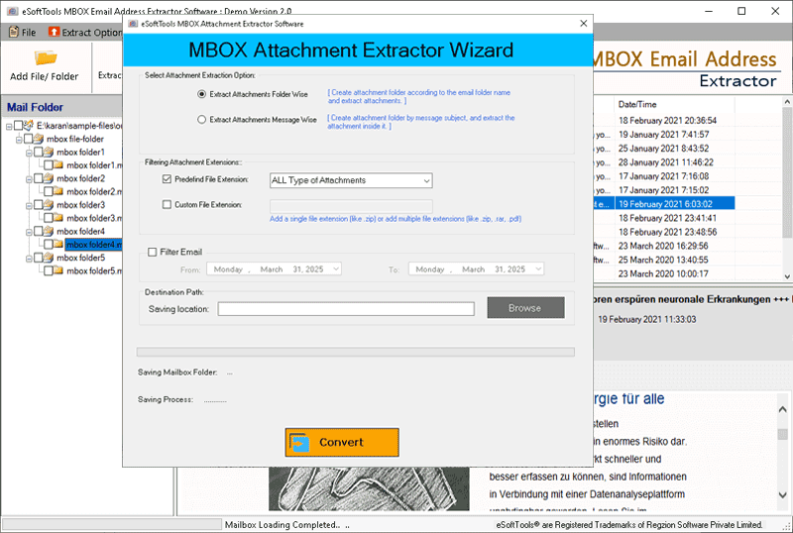Check the mbox file-folder checkbox
793x533 pixels.
(x=29, y=139)
